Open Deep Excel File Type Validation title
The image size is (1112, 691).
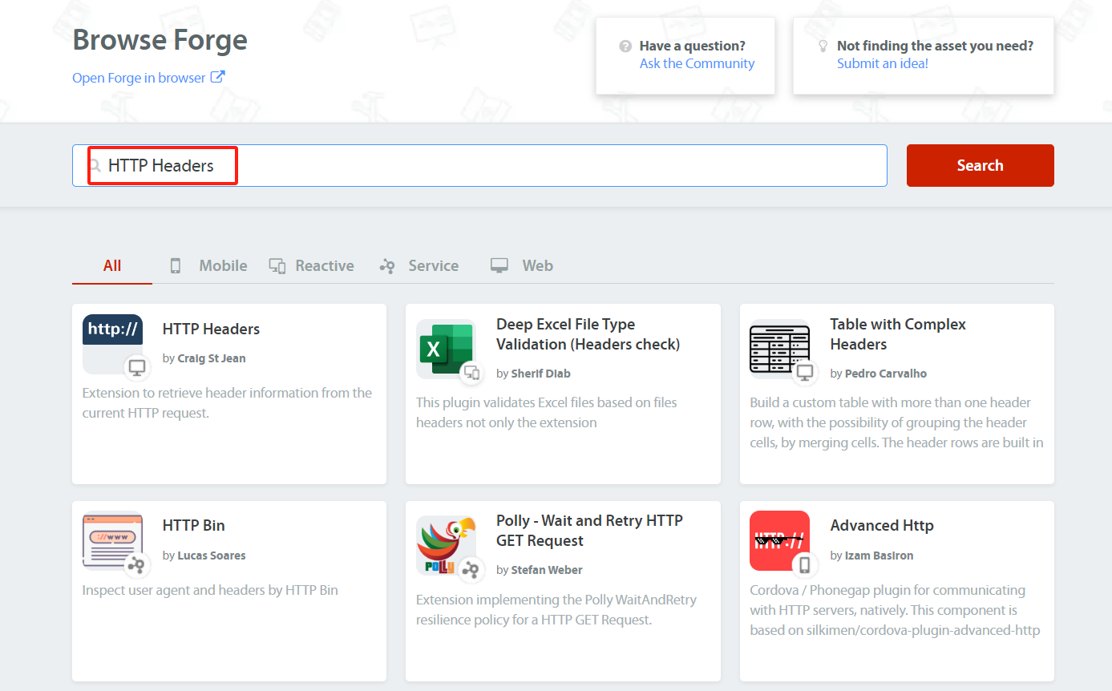[588, 334]
